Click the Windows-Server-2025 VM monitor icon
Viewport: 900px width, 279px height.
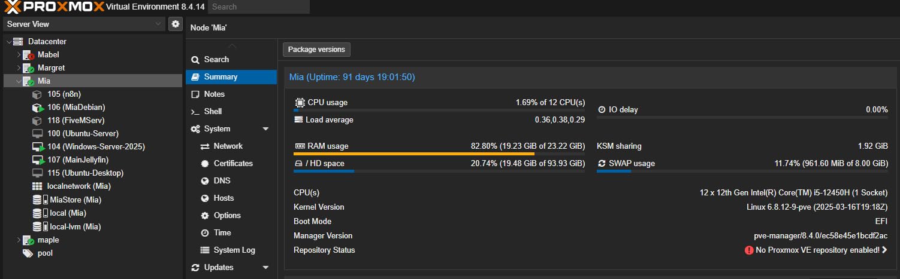pyautogui.click(x=38, y=147)
